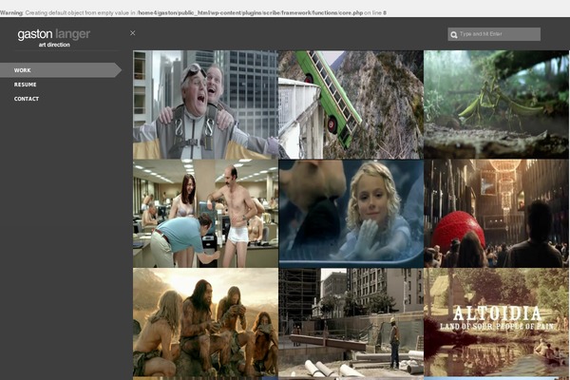This screenshot has height=380, width=570.
Task: Open the blonde girl at window thumbnail
Action: [x=351, y=214]
